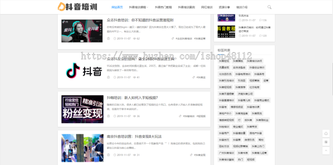
Task: Click author icon on the 26款抖音运营工具 article
Action: (108, 77)
